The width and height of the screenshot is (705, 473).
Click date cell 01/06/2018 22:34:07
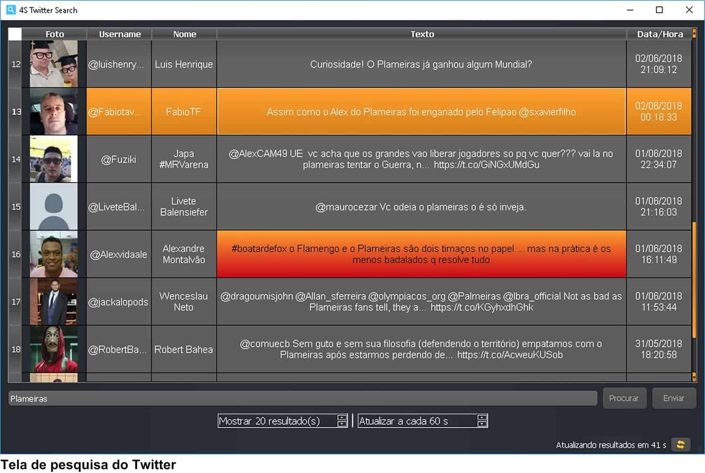coord(659,159)
